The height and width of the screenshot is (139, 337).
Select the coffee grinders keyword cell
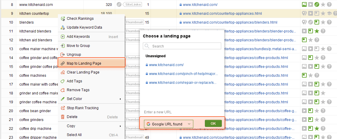31,120
